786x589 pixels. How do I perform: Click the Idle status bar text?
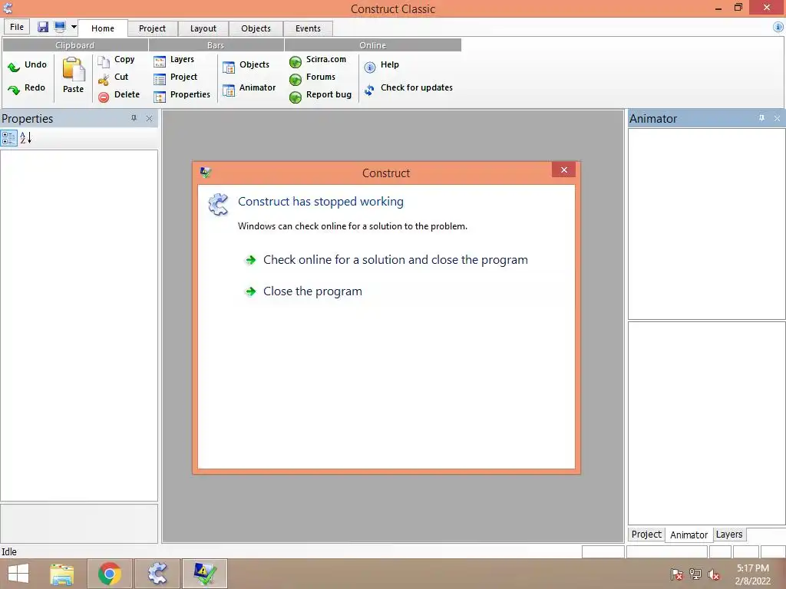(9, 552)
